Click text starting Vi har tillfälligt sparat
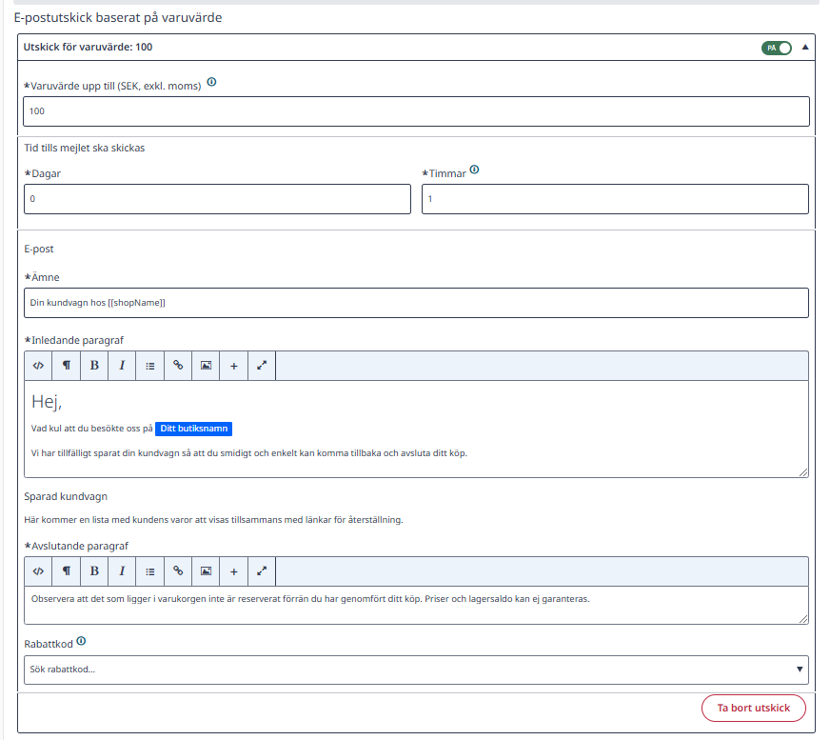The width and height of the screenshot is (830, 740). tap(248, 453)
